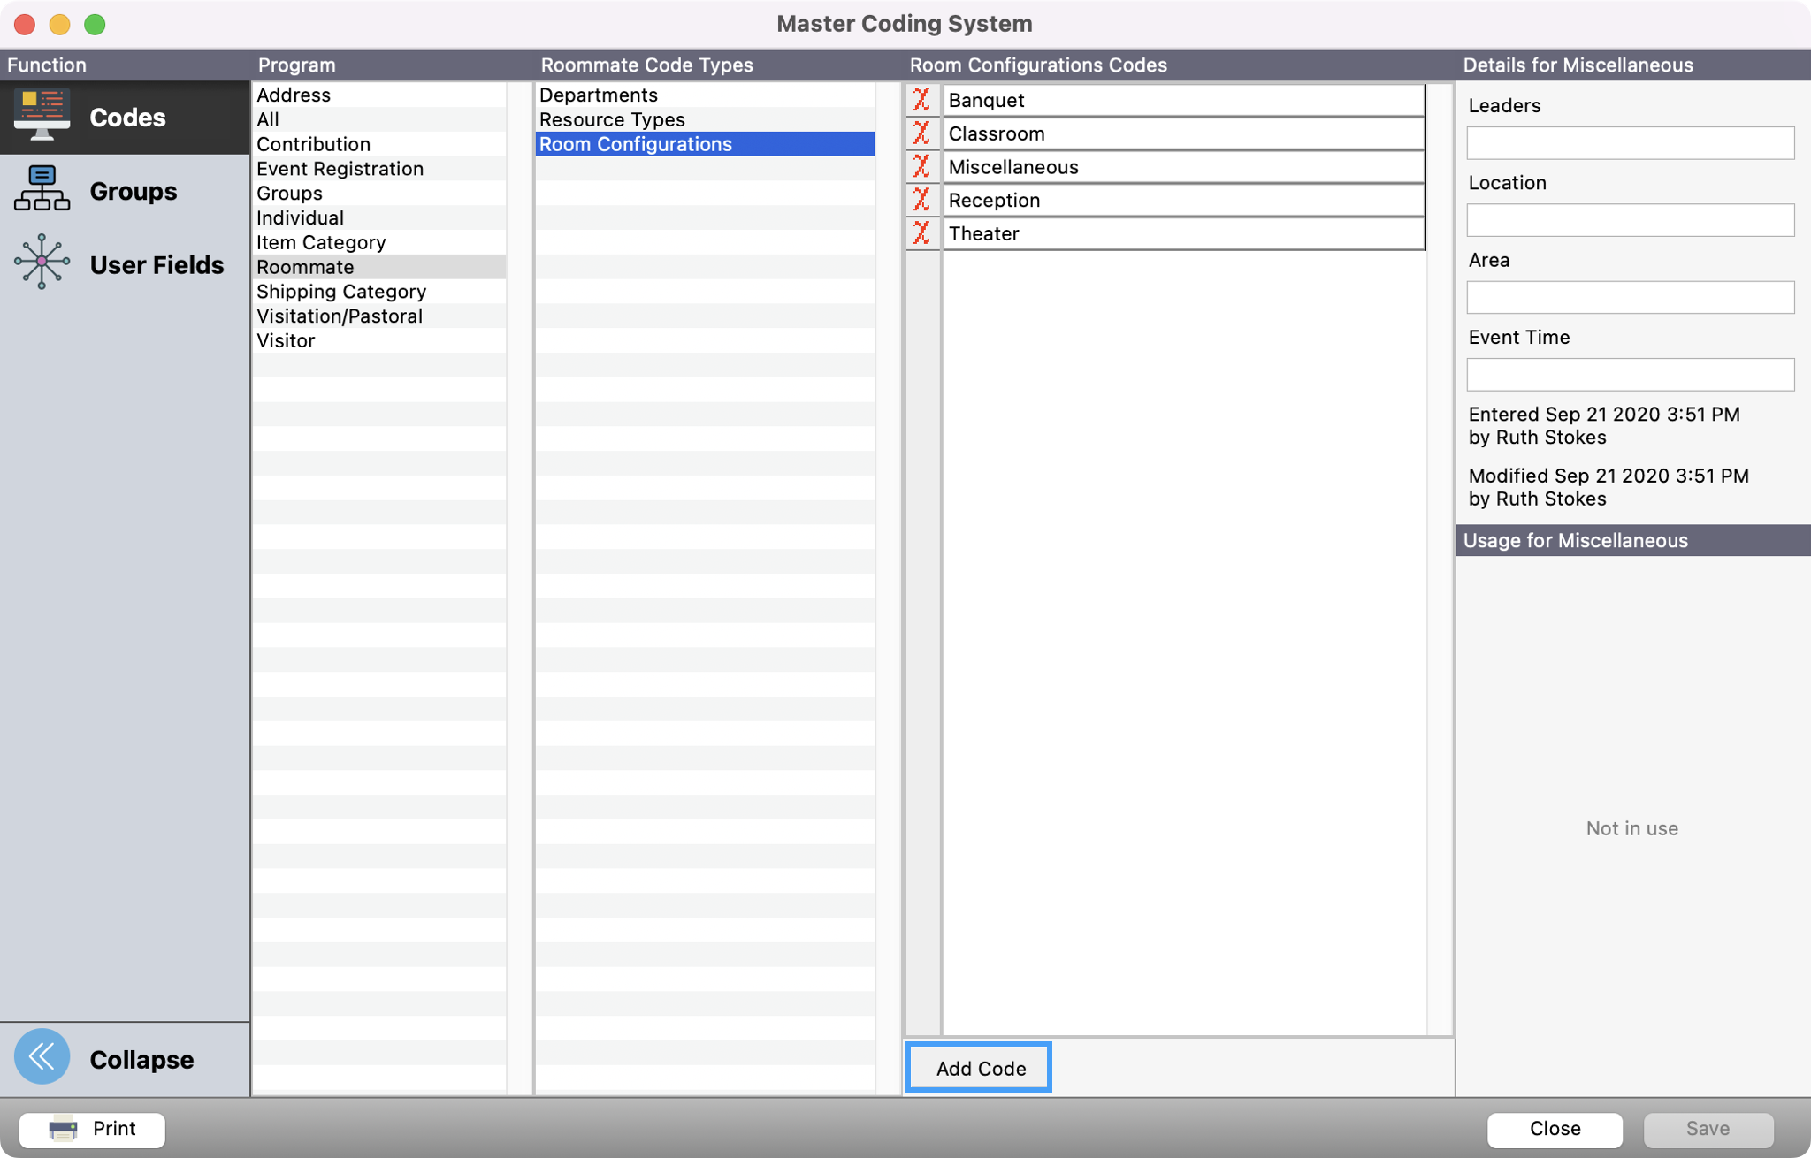Delete the Banquet code with red X

point(921,100)
